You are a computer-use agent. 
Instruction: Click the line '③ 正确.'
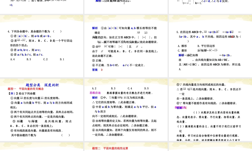(x=97, y=60)
